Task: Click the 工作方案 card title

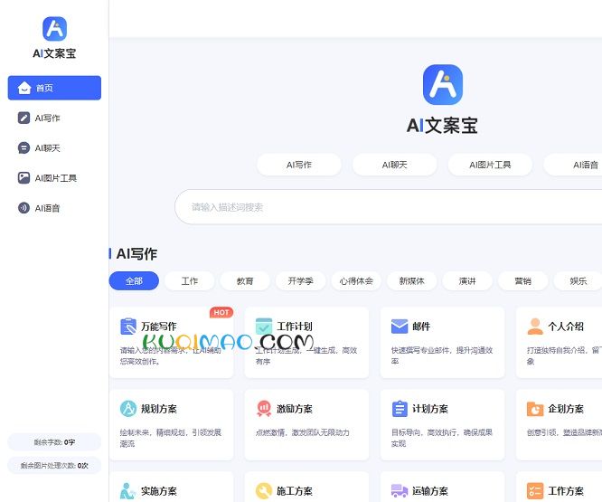Action: tap(566, 491)
